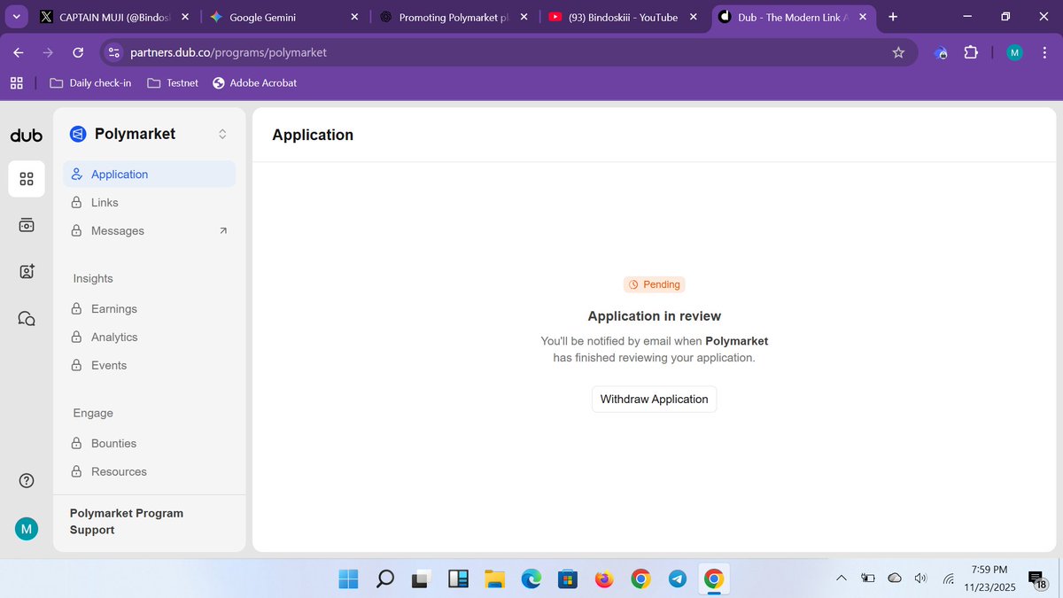Viewport: 1063px width, 598px height.
Task: Open the notification center with 18 badge
Action: click(x=1037, y=579)
